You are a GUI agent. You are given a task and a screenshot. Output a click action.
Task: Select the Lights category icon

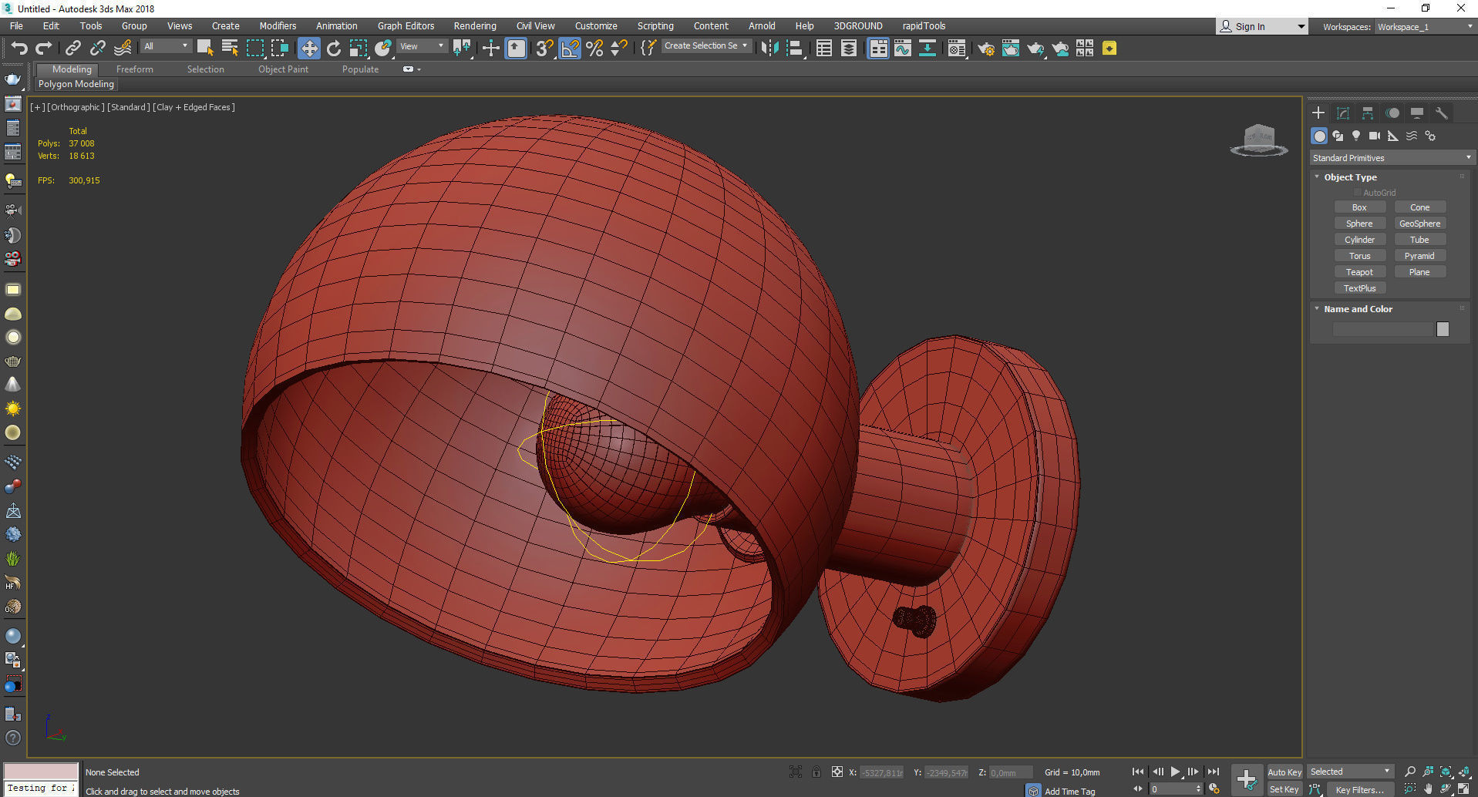coord(1355,136)
